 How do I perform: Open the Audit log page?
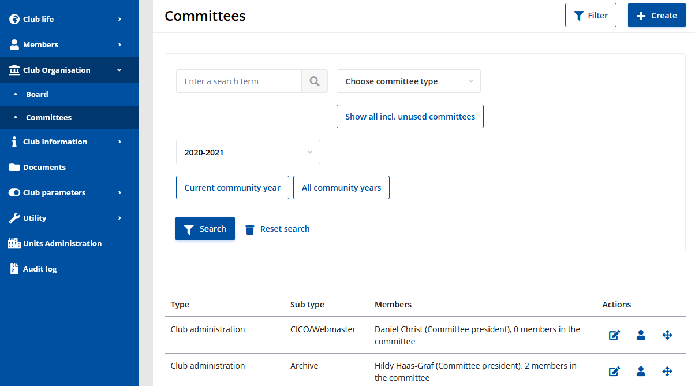(x=40, y=269)
